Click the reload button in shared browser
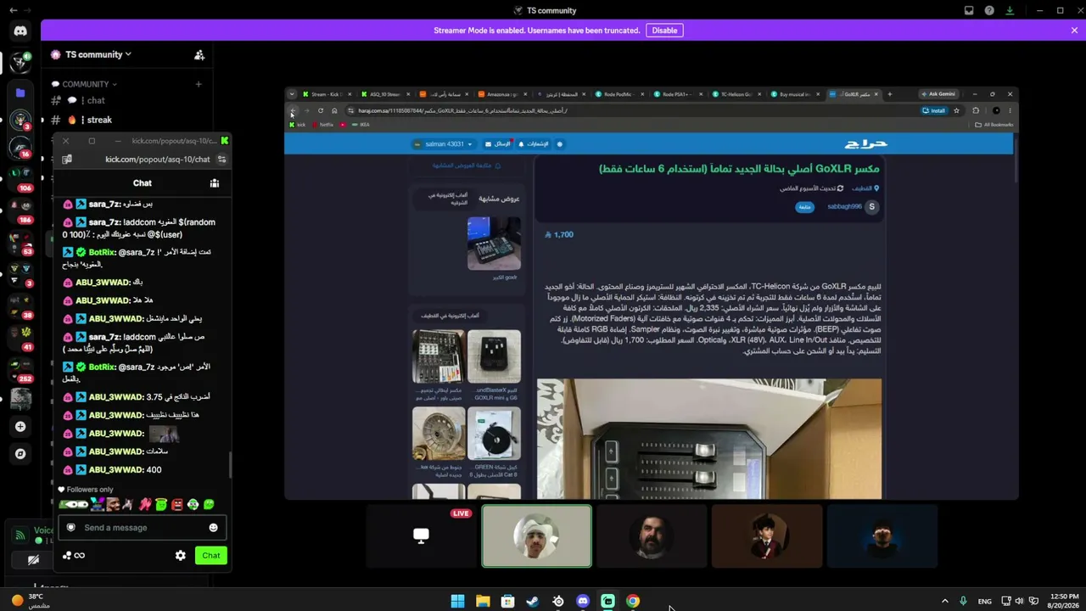The width and height of the screenshot is (1086, 611). (320, 110)
